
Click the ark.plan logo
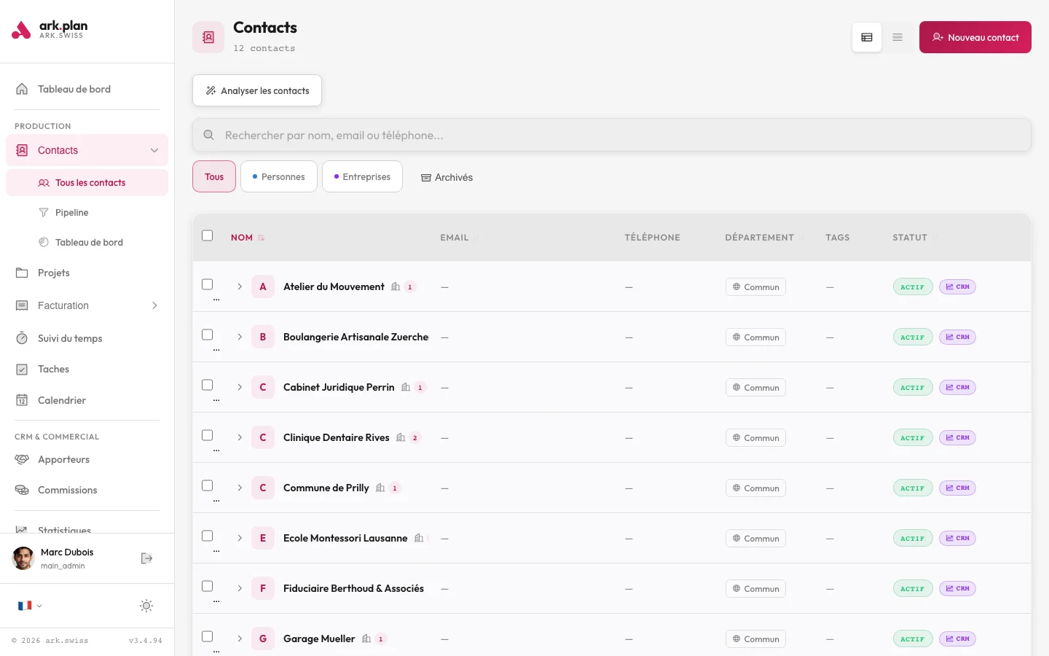[x=50, y=30]
